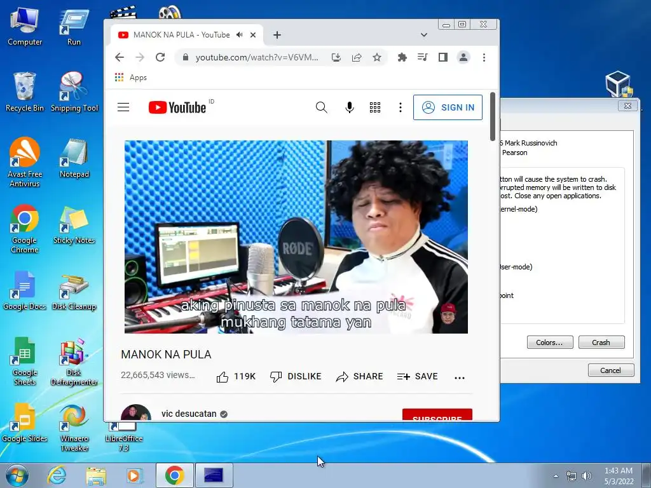Click the YouTube search magnifier icon

point(321,107)
